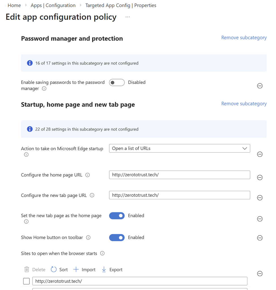This screenshot has height=290, width=276.
Task: Open info tooltip for Sites to open at startup
Action: 102,253
